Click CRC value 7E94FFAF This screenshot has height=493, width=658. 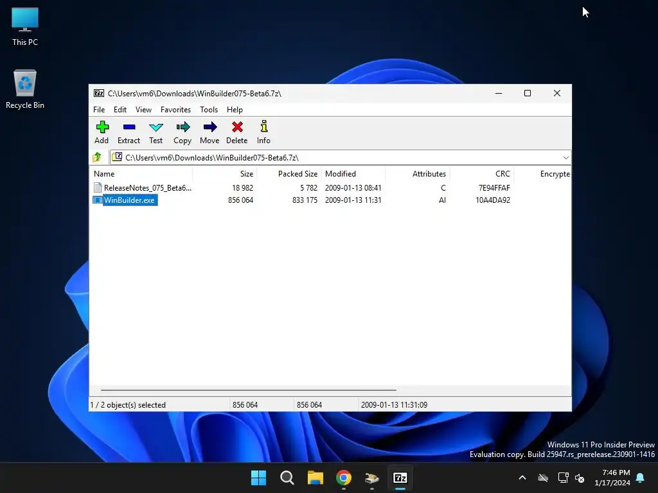pyautogui.click(x=494, y=188)
